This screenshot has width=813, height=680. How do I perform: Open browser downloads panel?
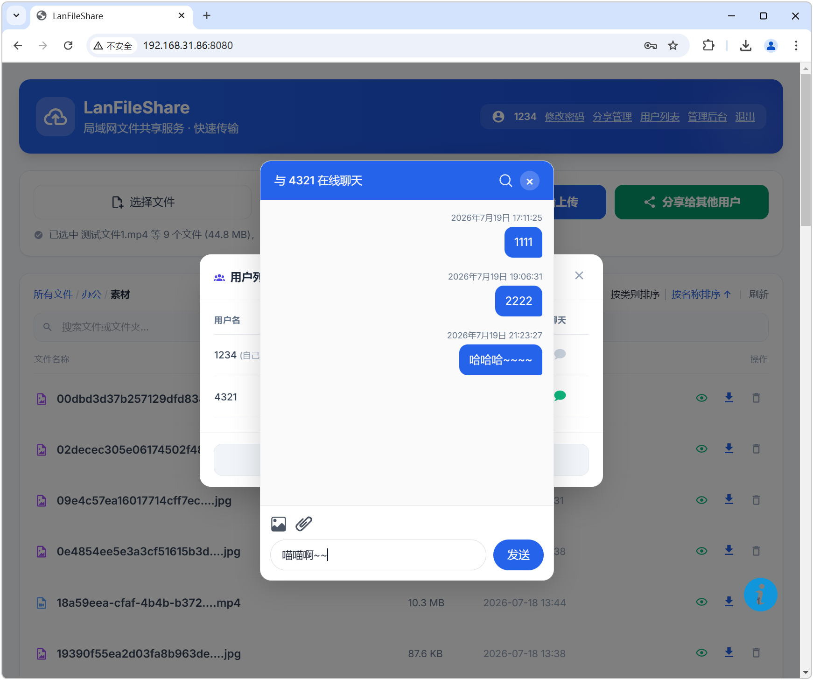point(746,45)
